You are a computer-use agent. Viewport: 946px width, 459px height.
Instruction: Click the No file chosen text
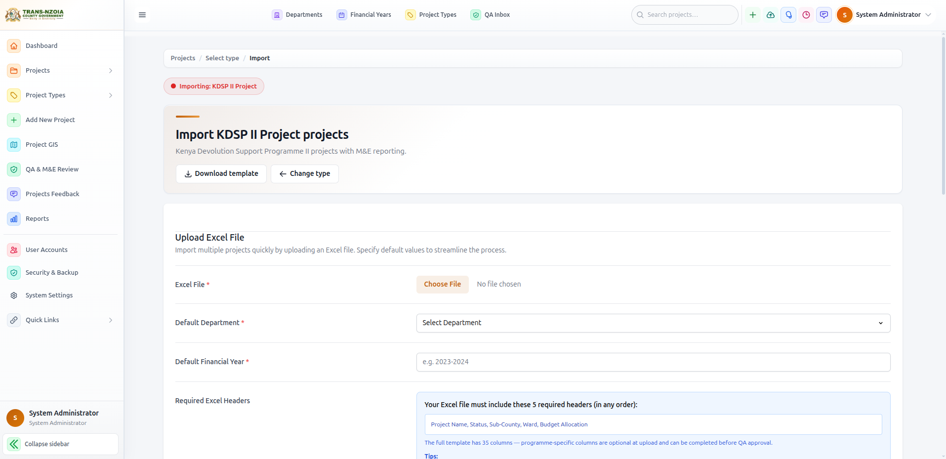click(x=499, y=285)
